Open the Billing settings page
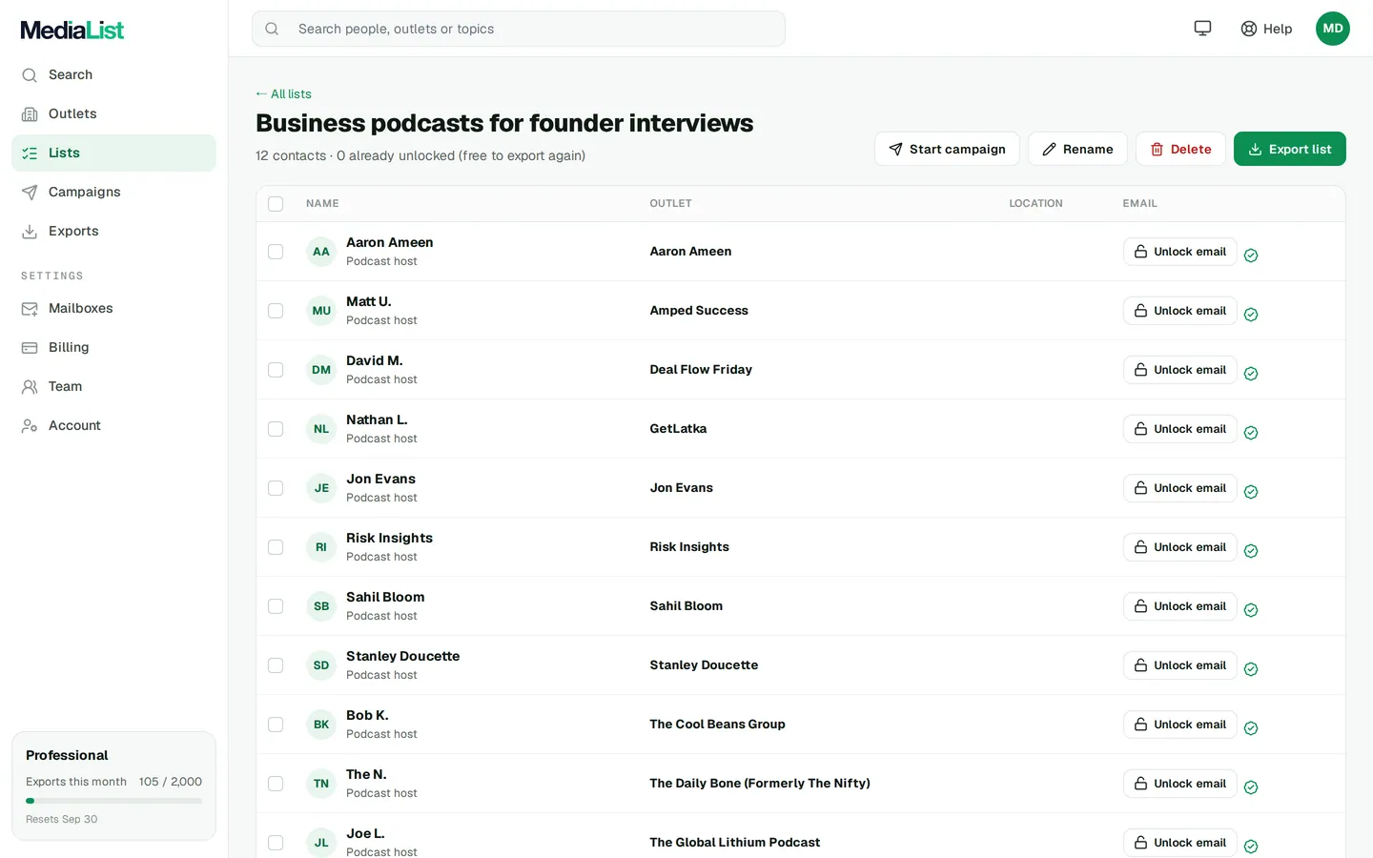The height and width of the screenshot is (858, 1373). (x=113, y=347)
